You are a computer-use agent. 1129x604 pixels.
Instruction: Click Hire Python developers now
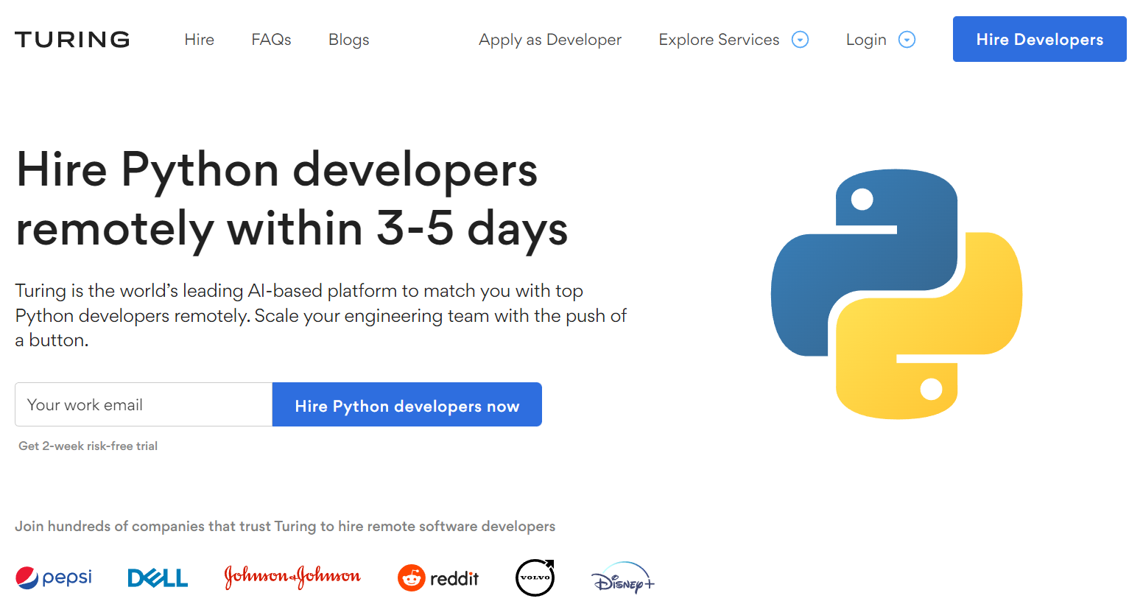click(407, 404)
